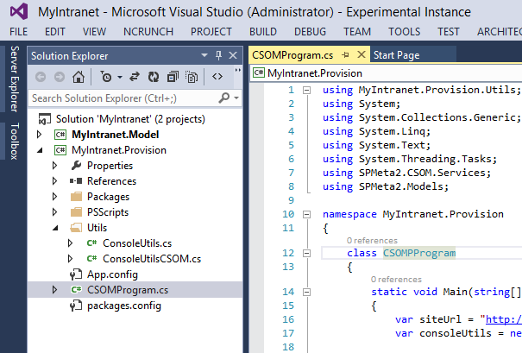Viewport: 522px width, 353px height.
Task: Collapse the using directives block
Action: 306,90
